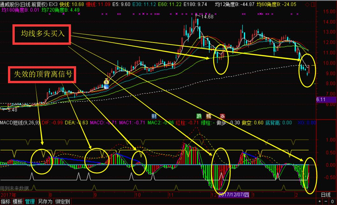Click the minus zoom-out button
Screen dimensions: 337x205
click(326, 201)
